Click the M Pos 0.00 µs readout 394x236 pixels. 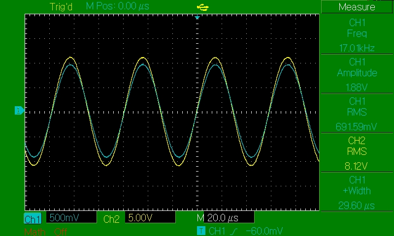point(117,7)
